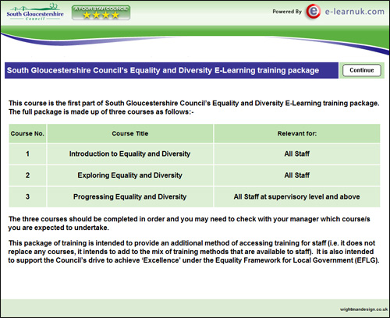Click the Continue button

[362, 70]
